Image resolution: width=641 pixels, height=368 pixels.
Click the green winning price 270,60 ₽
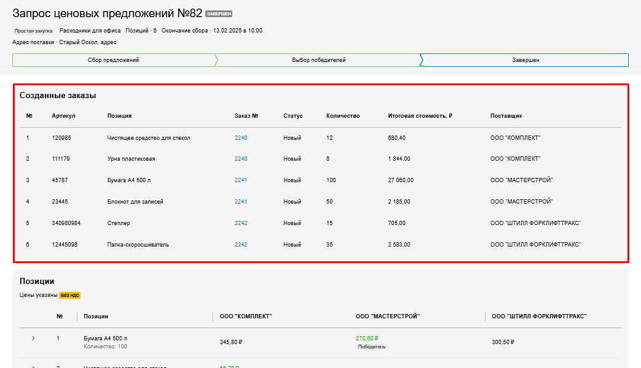point(367,338)
